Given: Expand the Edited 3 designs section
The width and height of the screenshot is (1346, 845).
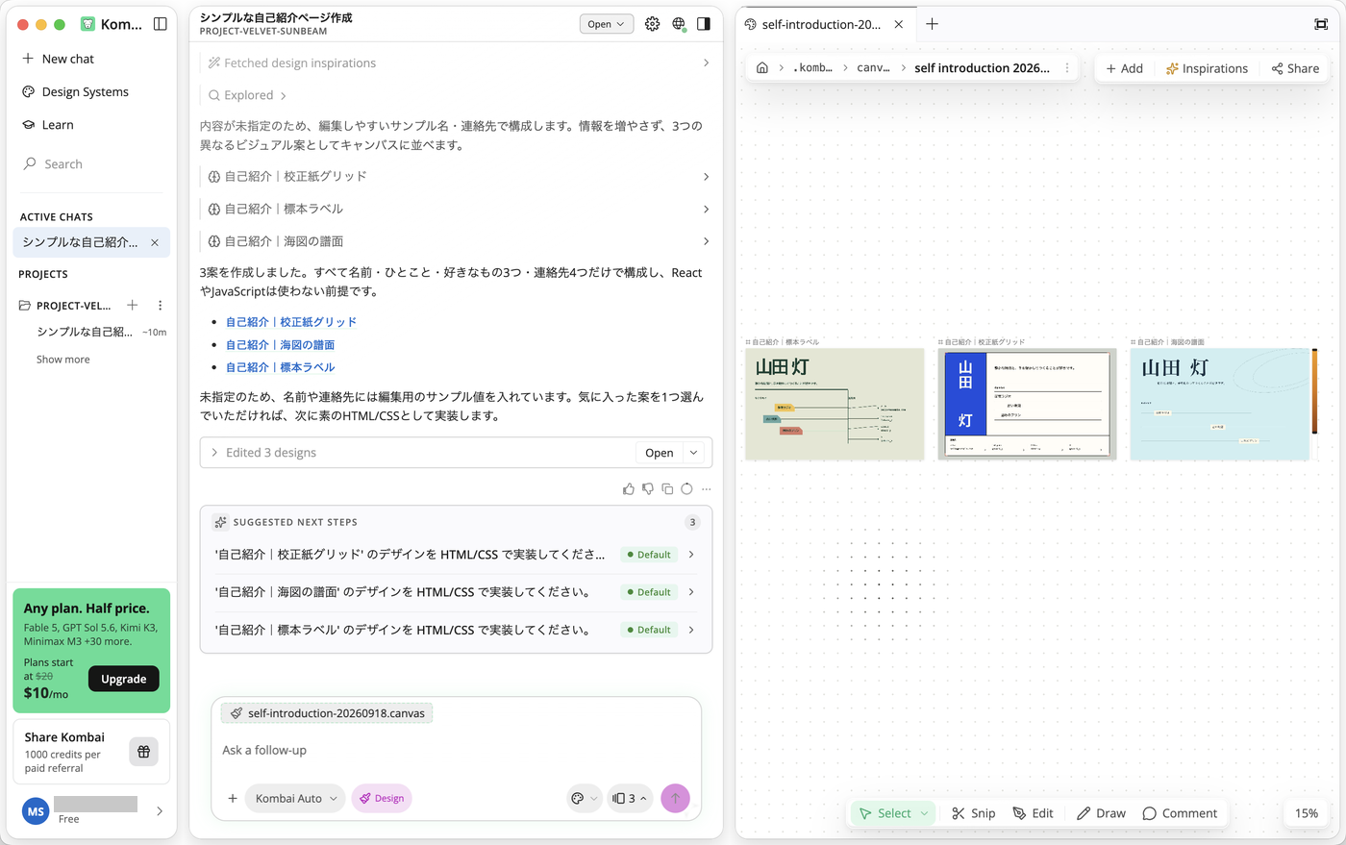Looking at the screenshot, I should coord(417,453).
